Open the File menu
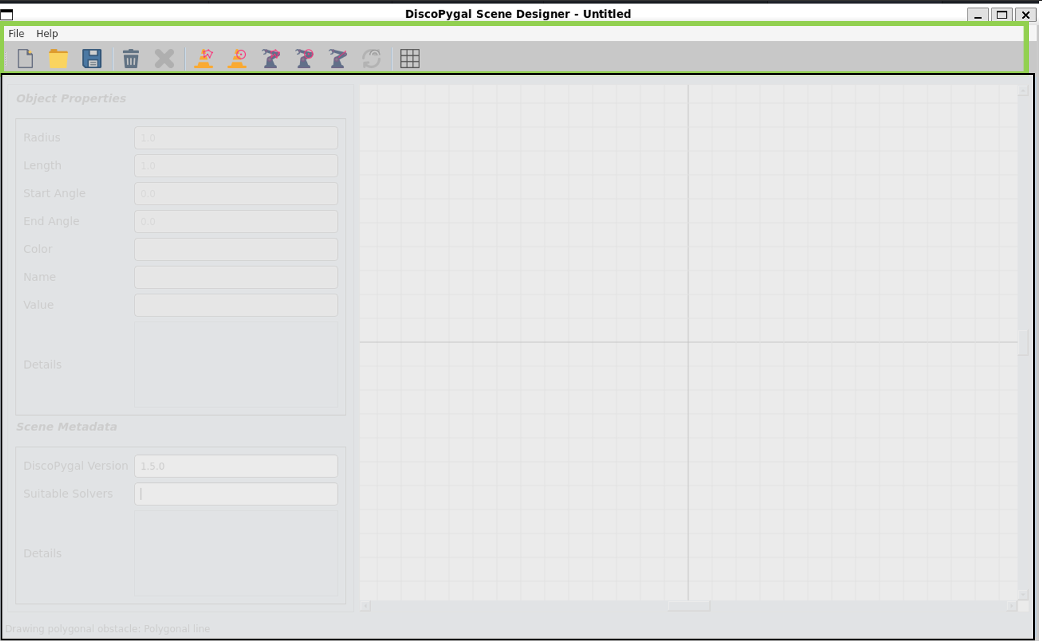This screenshot has height=641, width=1042. point(16,33)
